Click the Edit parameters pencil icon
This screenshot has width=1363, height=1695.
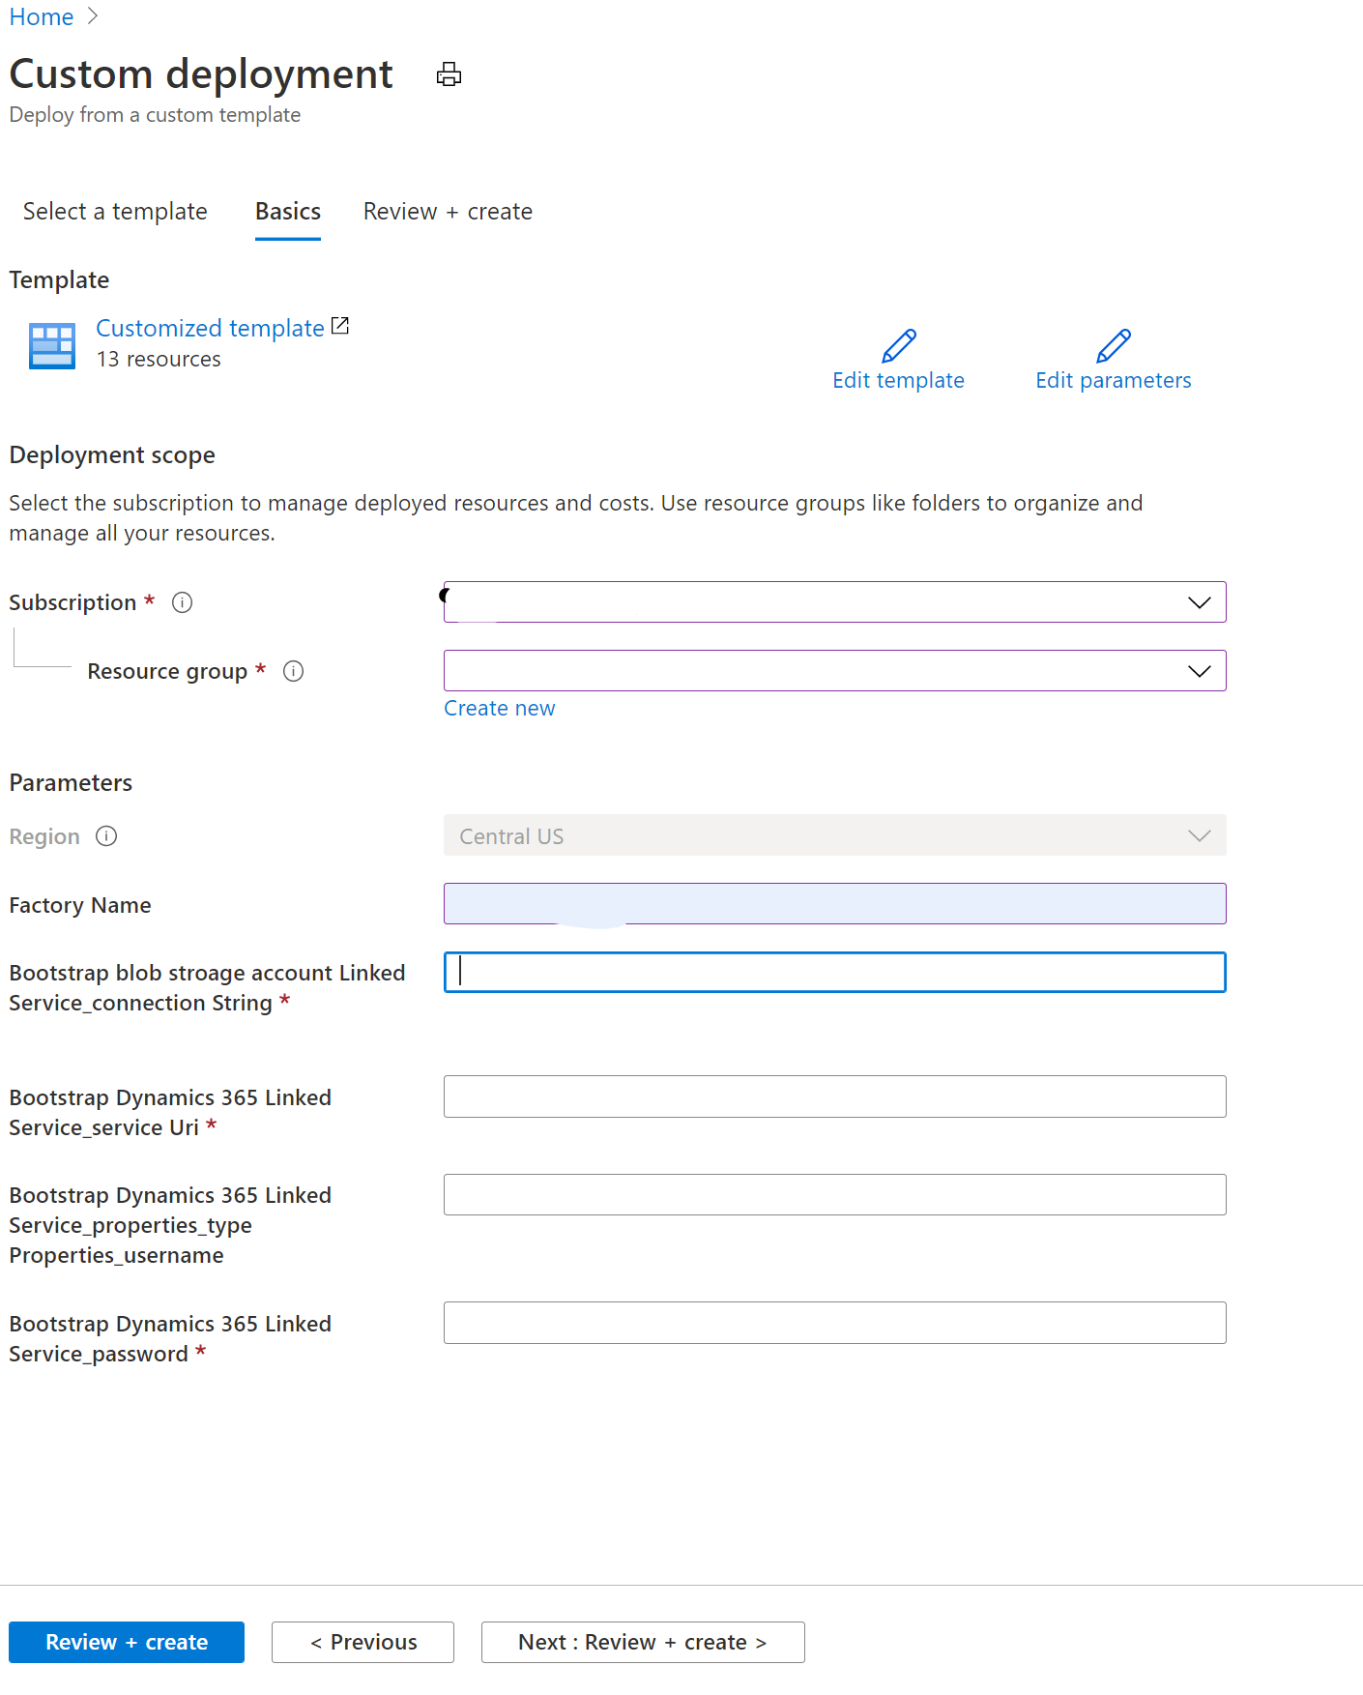1114,345
